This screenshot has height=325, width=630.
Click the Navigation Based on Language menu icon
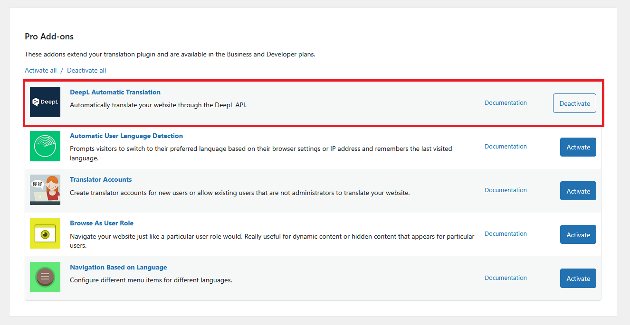[45, 277]
